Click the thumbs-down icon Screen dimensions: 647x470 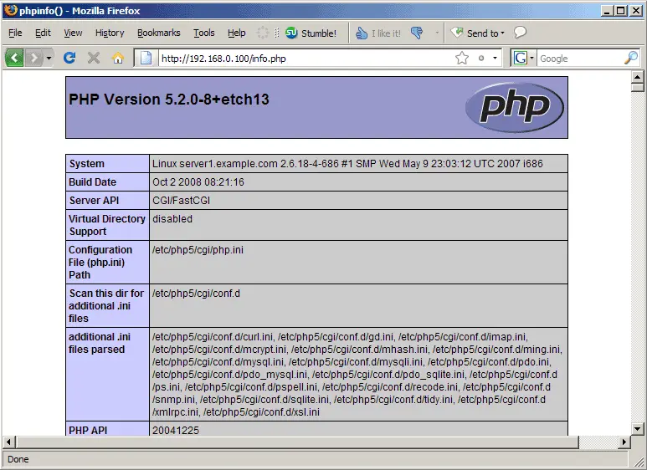[x=417, y=33]
